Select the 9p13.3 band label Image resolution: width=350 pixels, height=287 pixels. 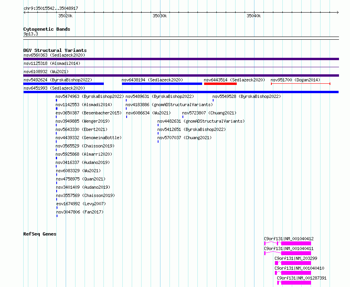pyautogui.click(x=31, y=34)
